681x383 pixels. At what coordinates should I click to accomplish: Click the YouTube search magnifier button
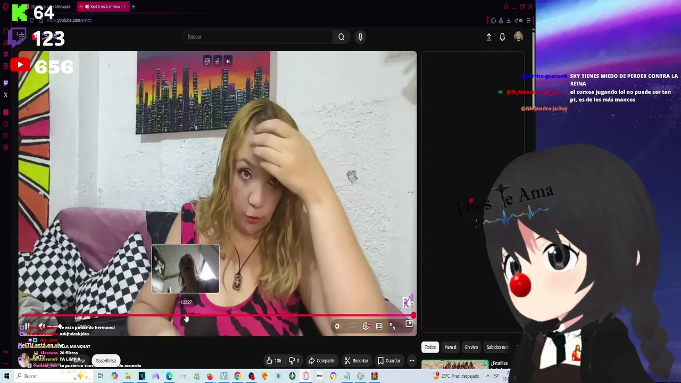(x=341, y=37)
